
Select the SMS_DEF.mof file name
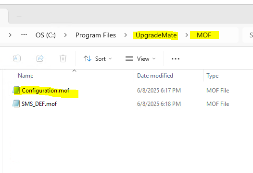point(39,104)
